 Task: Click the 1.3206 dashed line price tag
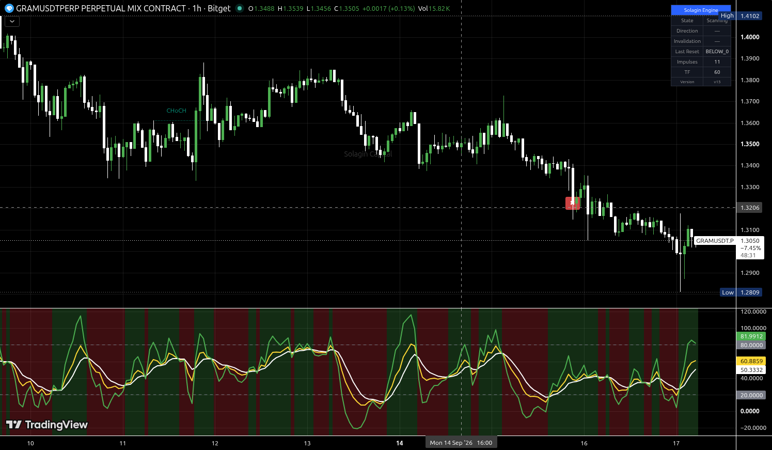(750, 208)
